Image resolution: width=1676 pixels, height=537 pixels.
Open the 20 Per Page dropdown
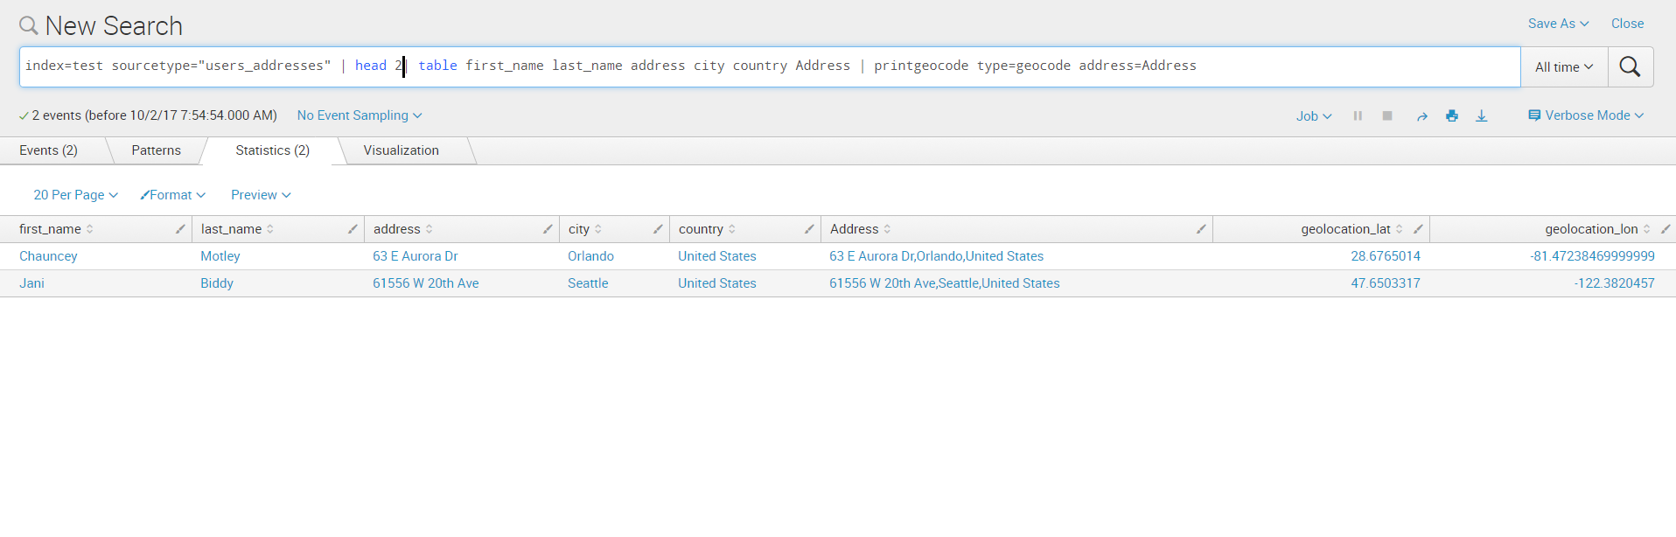75,195
